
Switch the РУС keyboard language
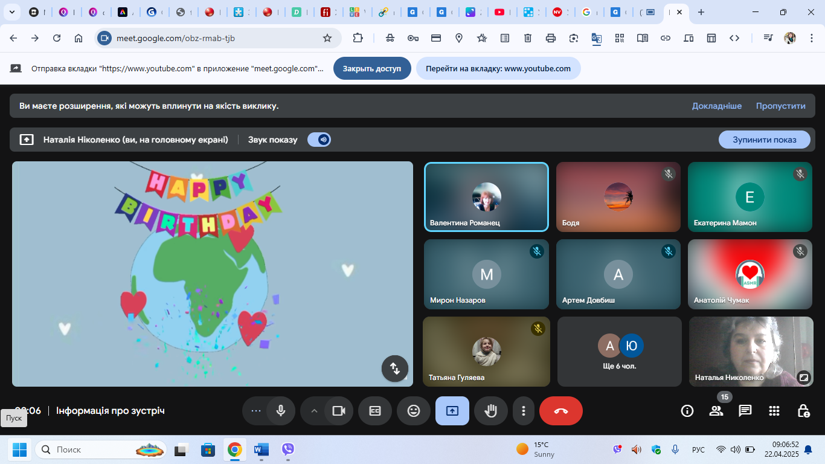[698, 449]
